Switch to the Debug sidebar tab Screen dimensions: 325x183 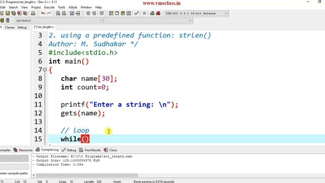click(22, 27)
